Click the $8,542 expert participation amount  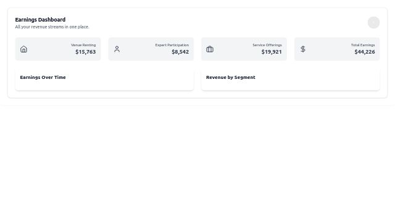coord(180,52)
